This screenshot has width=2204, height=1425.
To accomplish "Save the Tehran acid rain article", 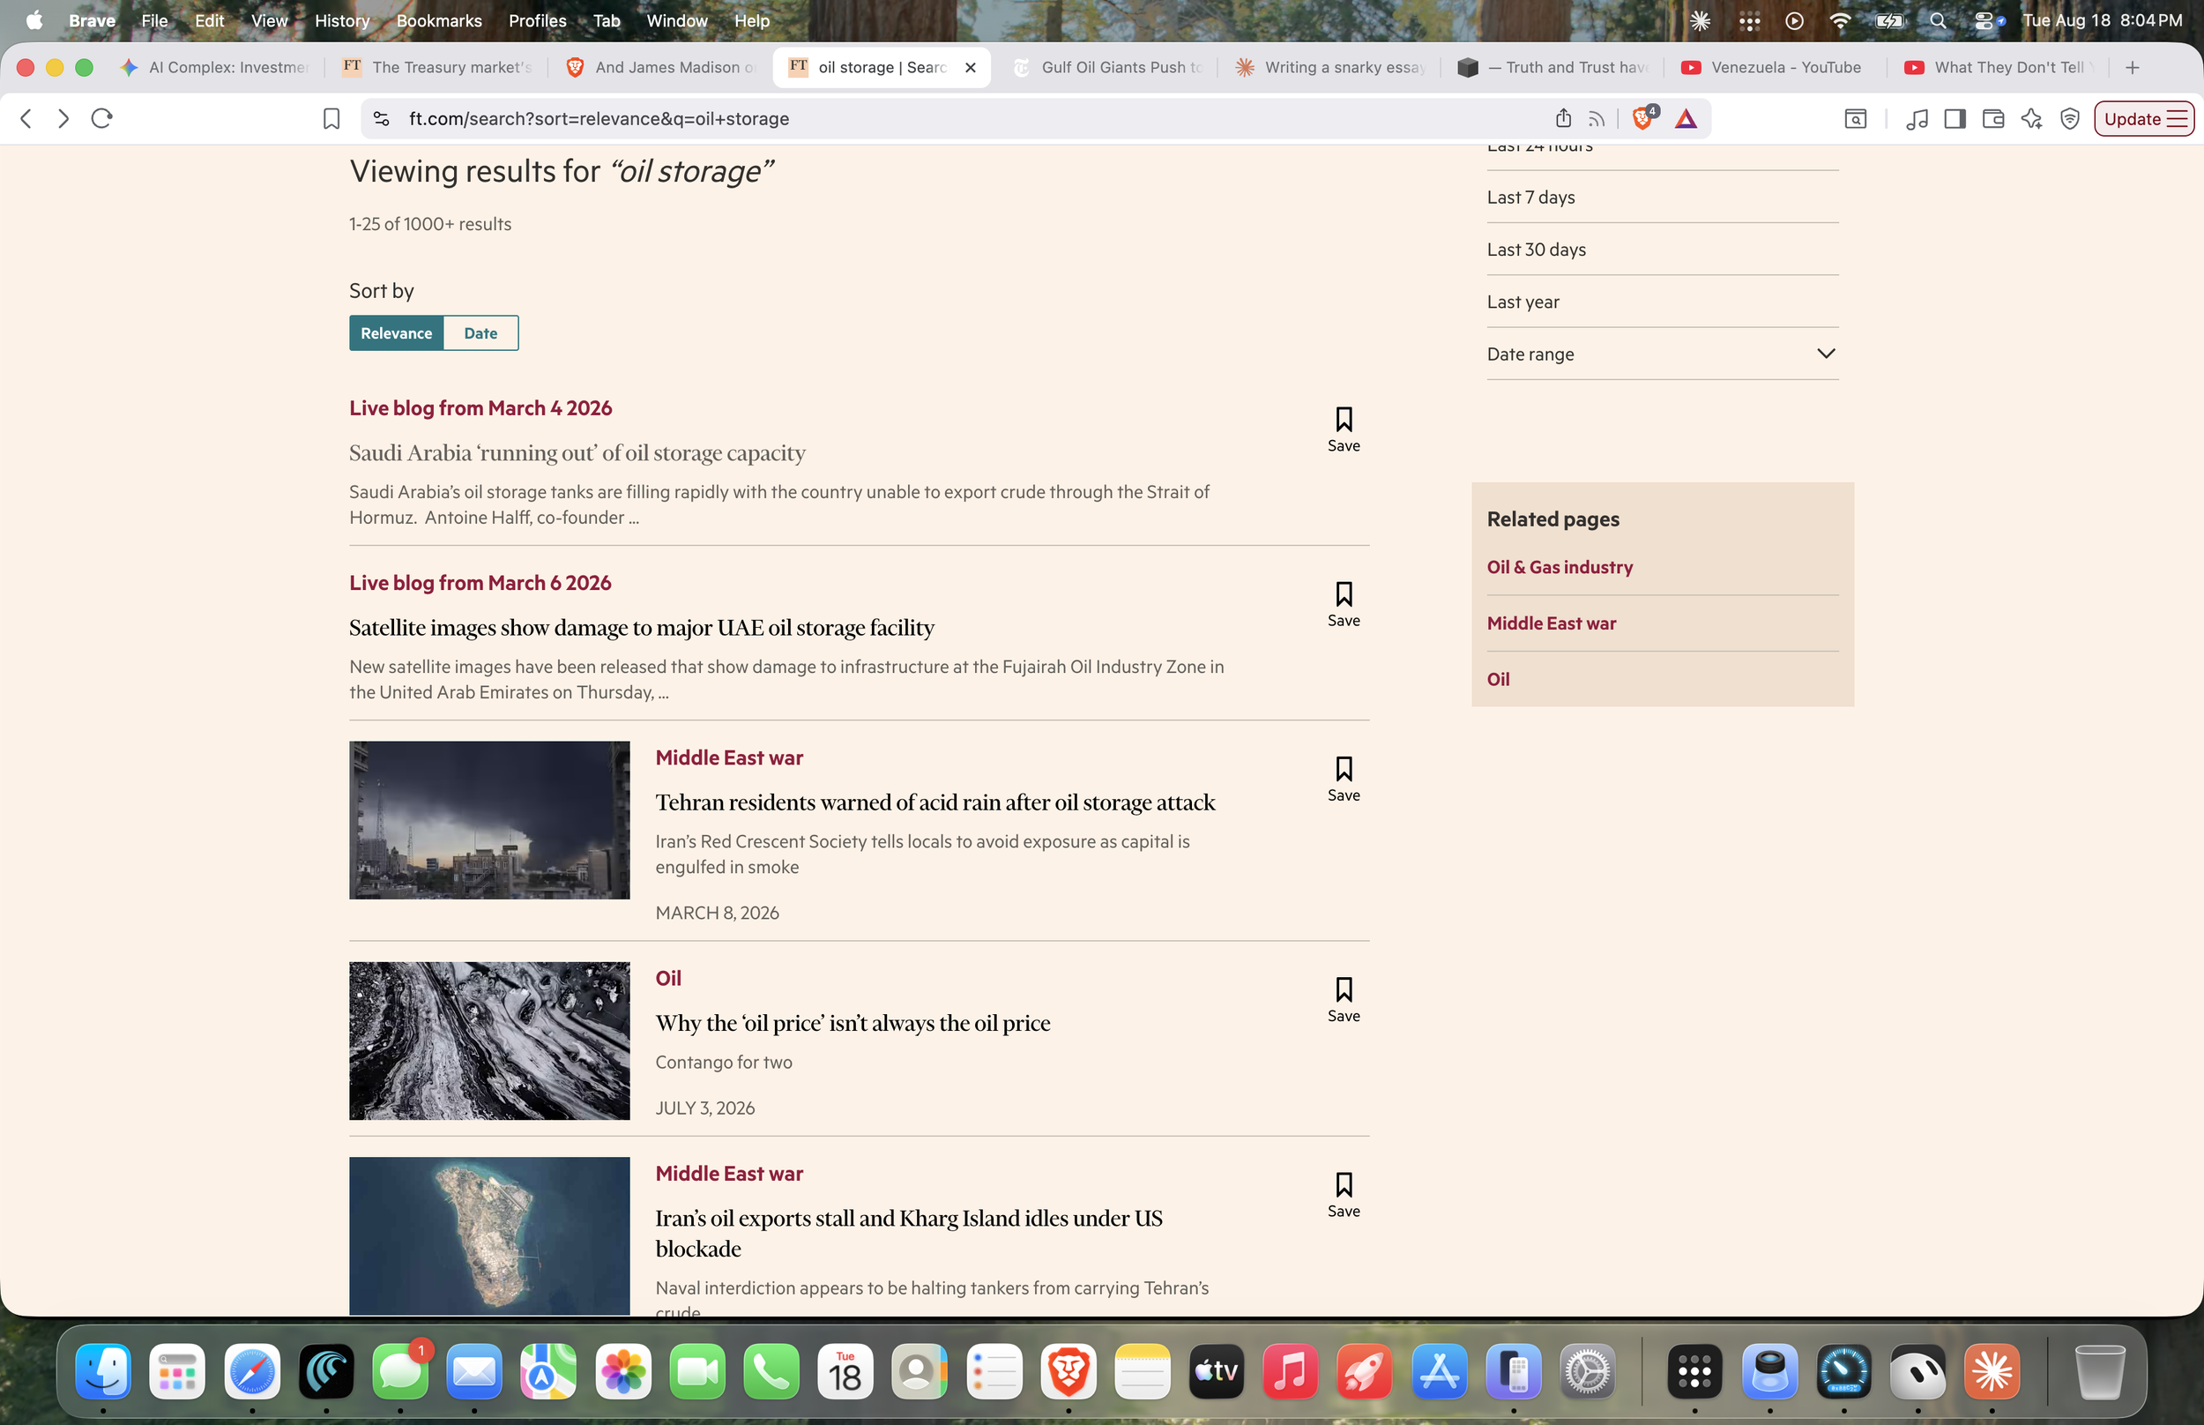I will point(1344,780).
